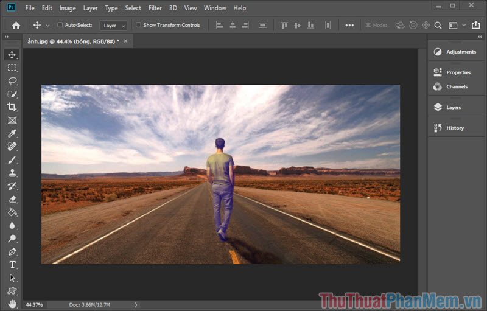Pick the Quick Selection tool
The height and width of the screenshot is (311, 487).
pos(12,94)
